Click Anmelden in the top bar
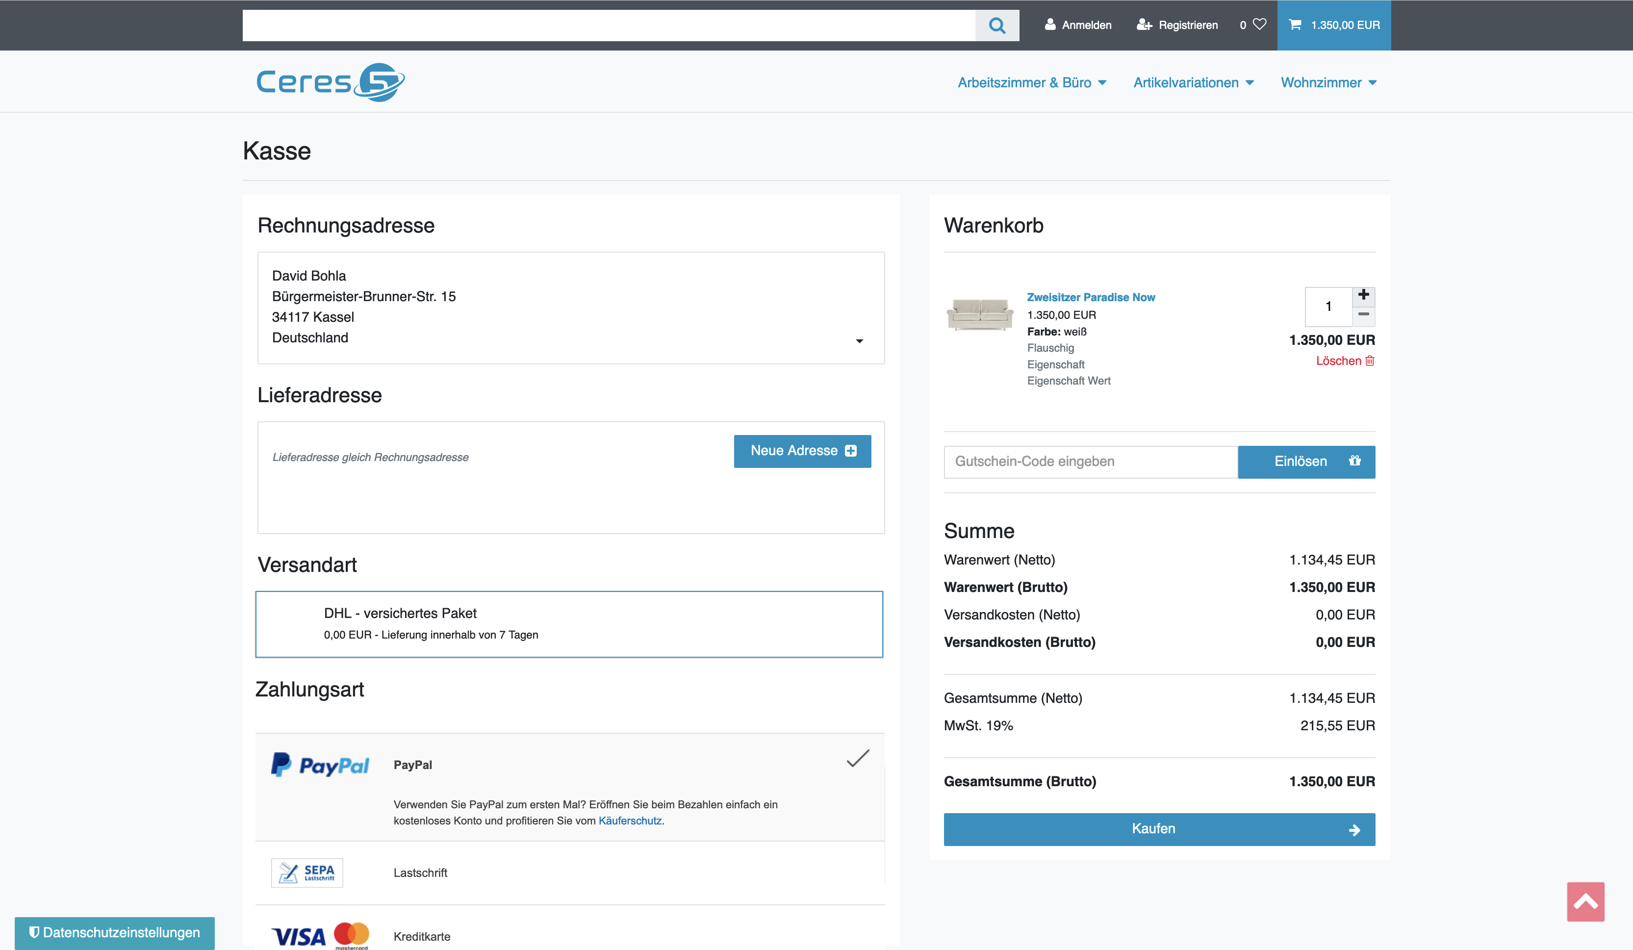The image size is (1633, 950). coord(1078,26)
